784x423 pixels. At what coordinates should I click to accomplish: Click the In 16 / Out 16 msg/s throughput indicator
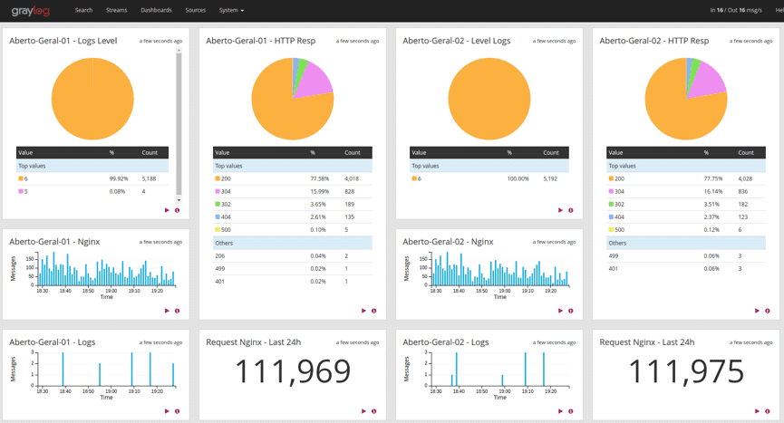736,10
